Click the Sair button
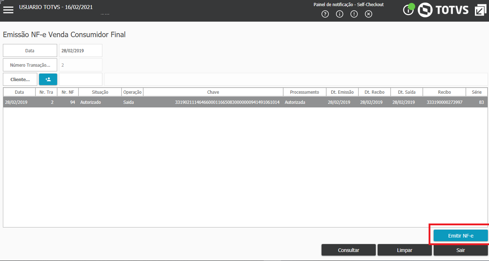The height and width of the screenshot is (261, 489). tap(461, 250)
